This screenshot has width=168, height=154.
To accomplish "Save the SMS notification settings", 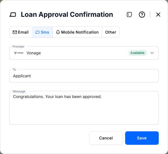I will pyautogui.click(x=142, y=138).
